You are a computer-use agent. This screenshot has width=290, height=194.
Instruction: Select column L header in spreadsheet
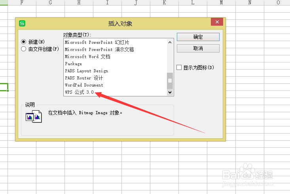coord(193,3)
